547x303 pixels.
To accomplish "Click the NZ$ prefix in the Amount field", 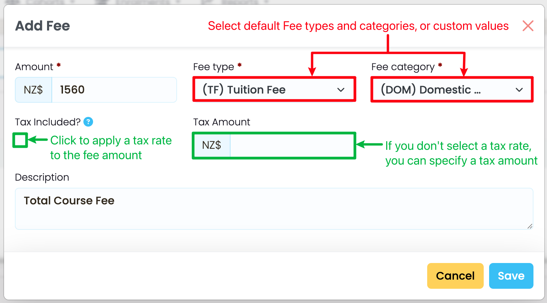I will (34, 90).
